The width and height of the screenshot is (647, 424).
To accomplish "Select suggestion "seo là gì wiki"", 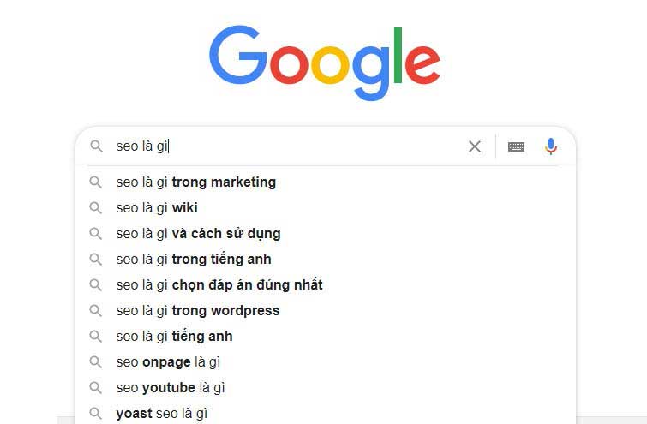I will [x=157, y=207].
